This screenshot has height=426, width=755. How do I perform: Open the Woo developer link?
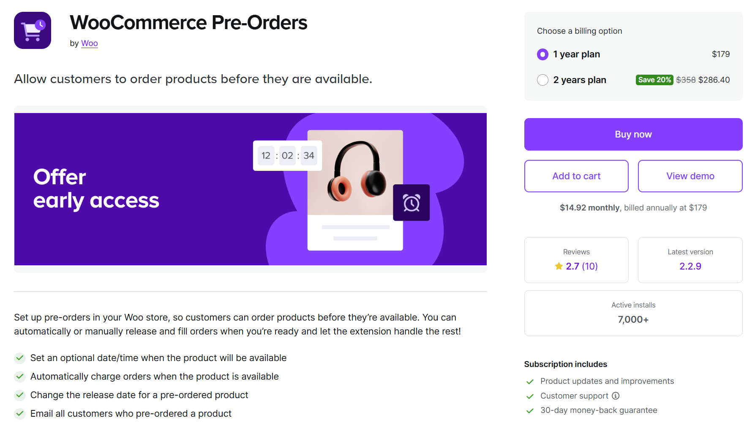[x=89, y=43]
